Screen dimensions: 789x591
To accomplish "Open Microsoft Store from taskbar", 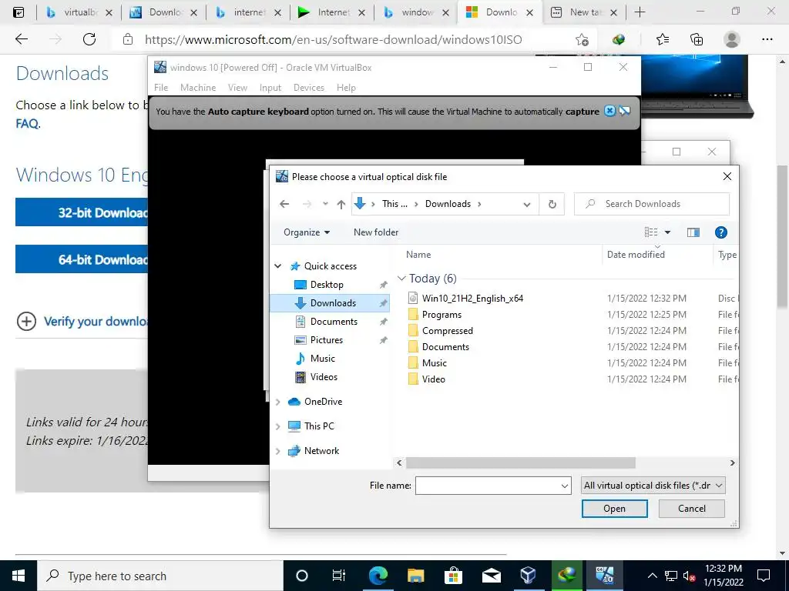I will pos(453,576).
